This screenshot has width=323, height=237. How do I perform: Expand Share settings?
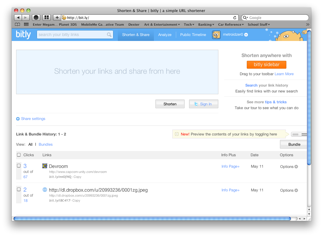(x=31, y=119)
